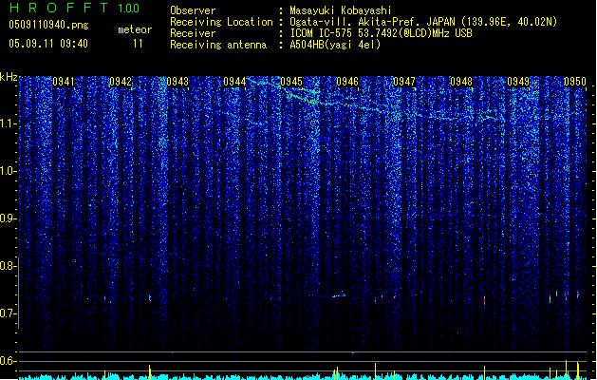Screen dimensions: 597x380
Task: Click the 0.8 frequency axis label
Action: (8, 266)
